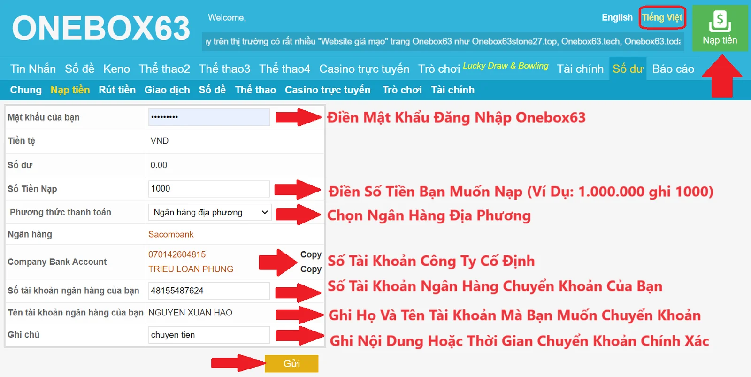Select the Thể thao sub-tab
Image resolution: width=751 pixels, height=377 pixels.
point(255,90)
